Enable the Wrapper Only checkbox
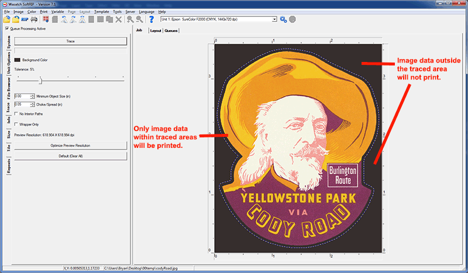Image resolution: width=468 pixels, height=273 pixels. pos(16,124)
